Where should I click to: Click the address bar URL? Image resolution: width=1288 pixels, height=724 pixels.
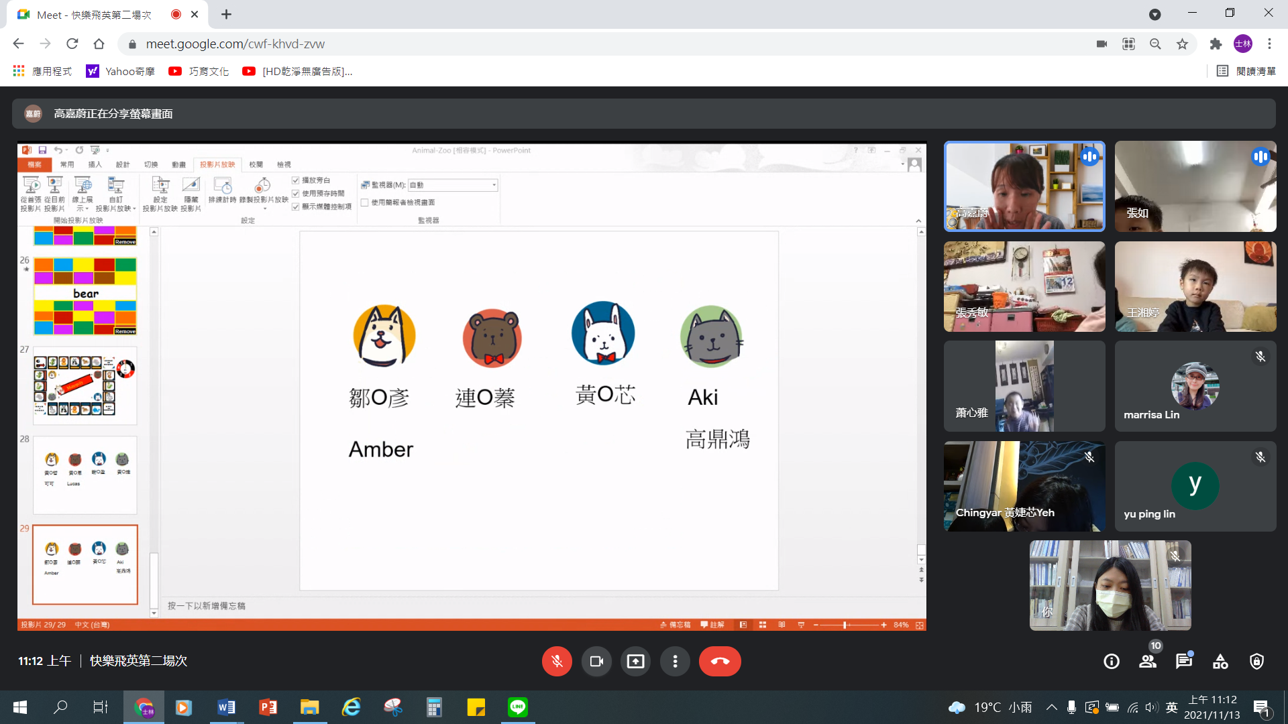tap(235, 44)
